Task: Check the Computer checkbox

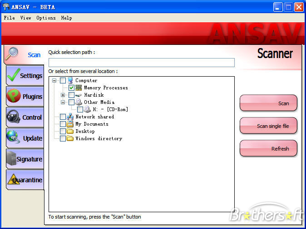Action: click(x=63, y=80)
